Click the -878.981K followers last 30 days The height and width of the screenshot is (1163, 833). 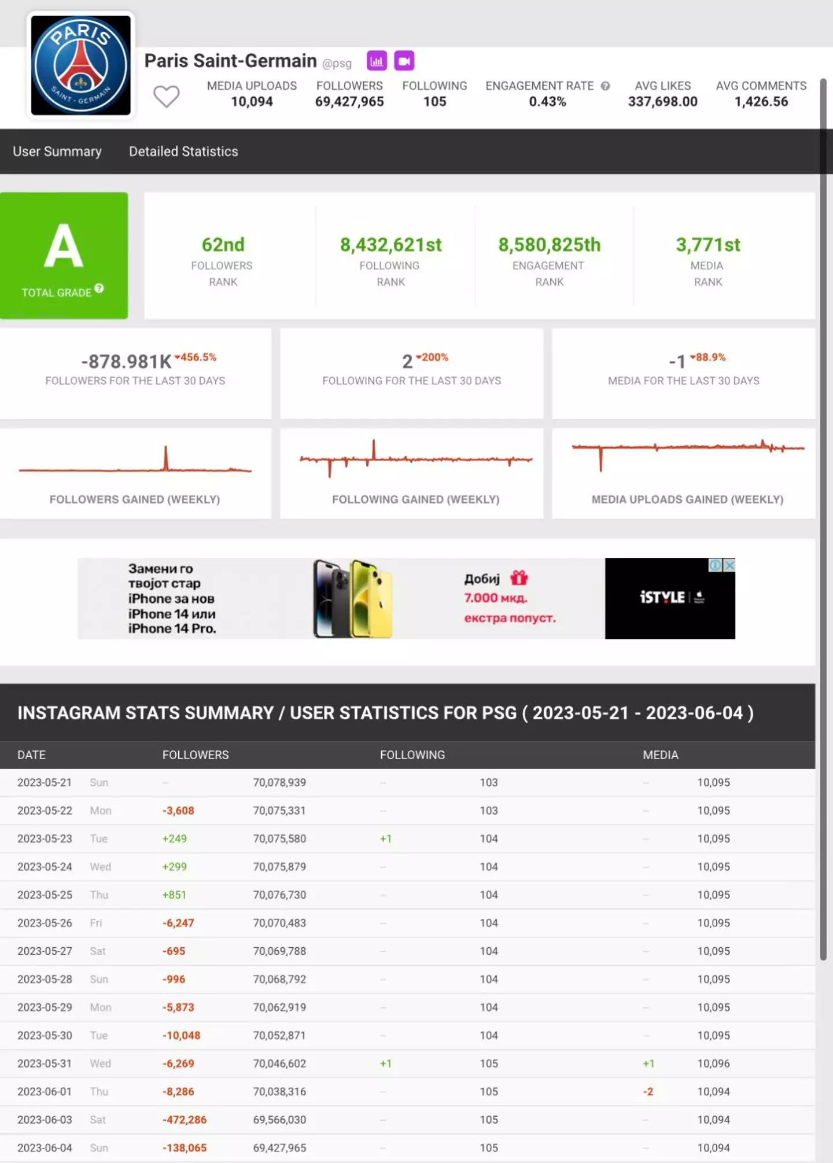pos(126,362)
